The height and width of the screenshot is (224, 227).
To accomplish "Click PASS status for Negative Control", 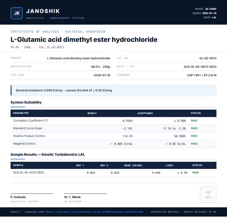I will pos(194,144).
